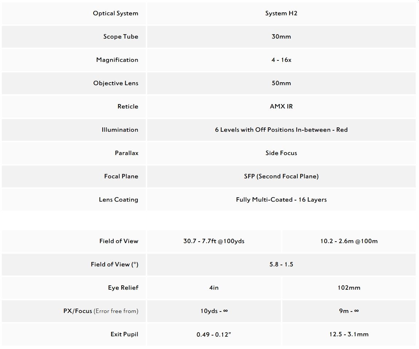The width and height of the screenshot is (419, 349).
Task: Select the 4in eye relief value
Action: coord(214,287)
